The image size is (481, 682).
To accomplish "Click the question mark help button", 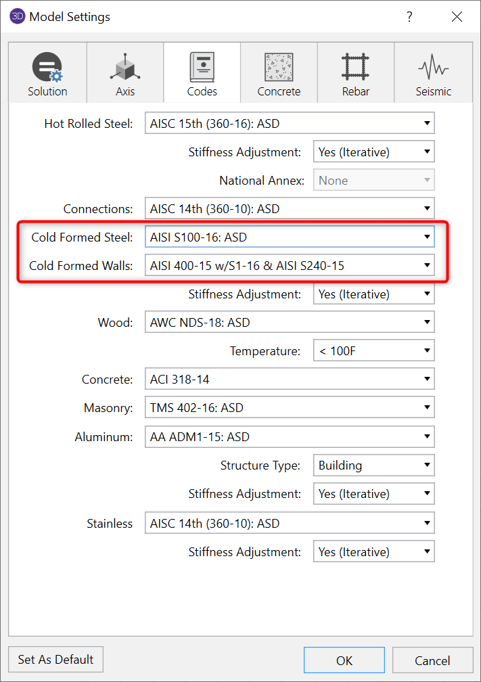I will [x=409, y=17].
